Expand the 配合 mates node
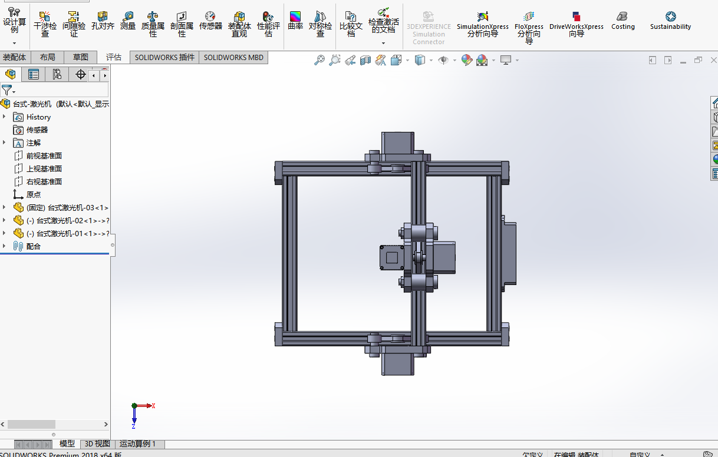The image size is (718, 457). click(4, 247)
